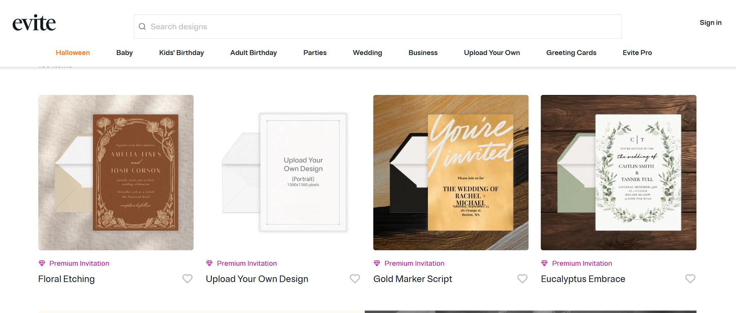Favorite the Gold Marker Script invitation

click(522, 279)
